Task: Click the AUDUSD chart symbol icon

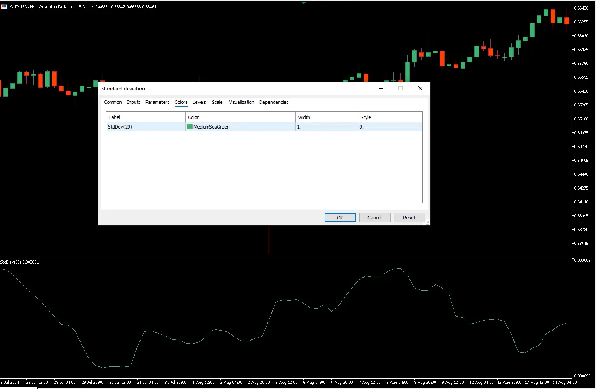Action: click(x=4, y=7)
